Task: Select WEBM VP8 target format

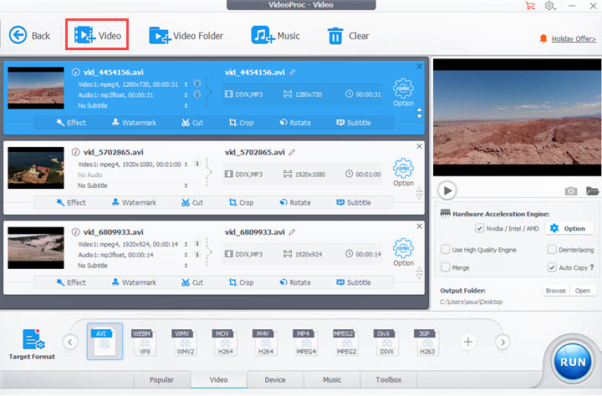Action: coord(145,342)
